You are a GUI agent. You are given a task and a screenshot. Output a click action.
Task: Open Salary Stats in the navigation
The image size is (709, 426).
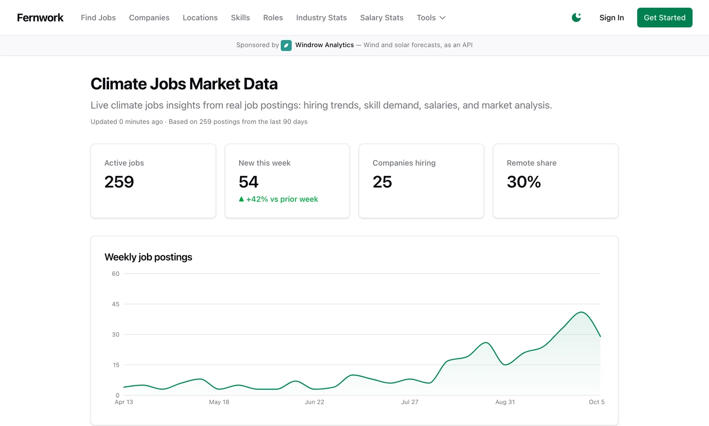[382, 18]
